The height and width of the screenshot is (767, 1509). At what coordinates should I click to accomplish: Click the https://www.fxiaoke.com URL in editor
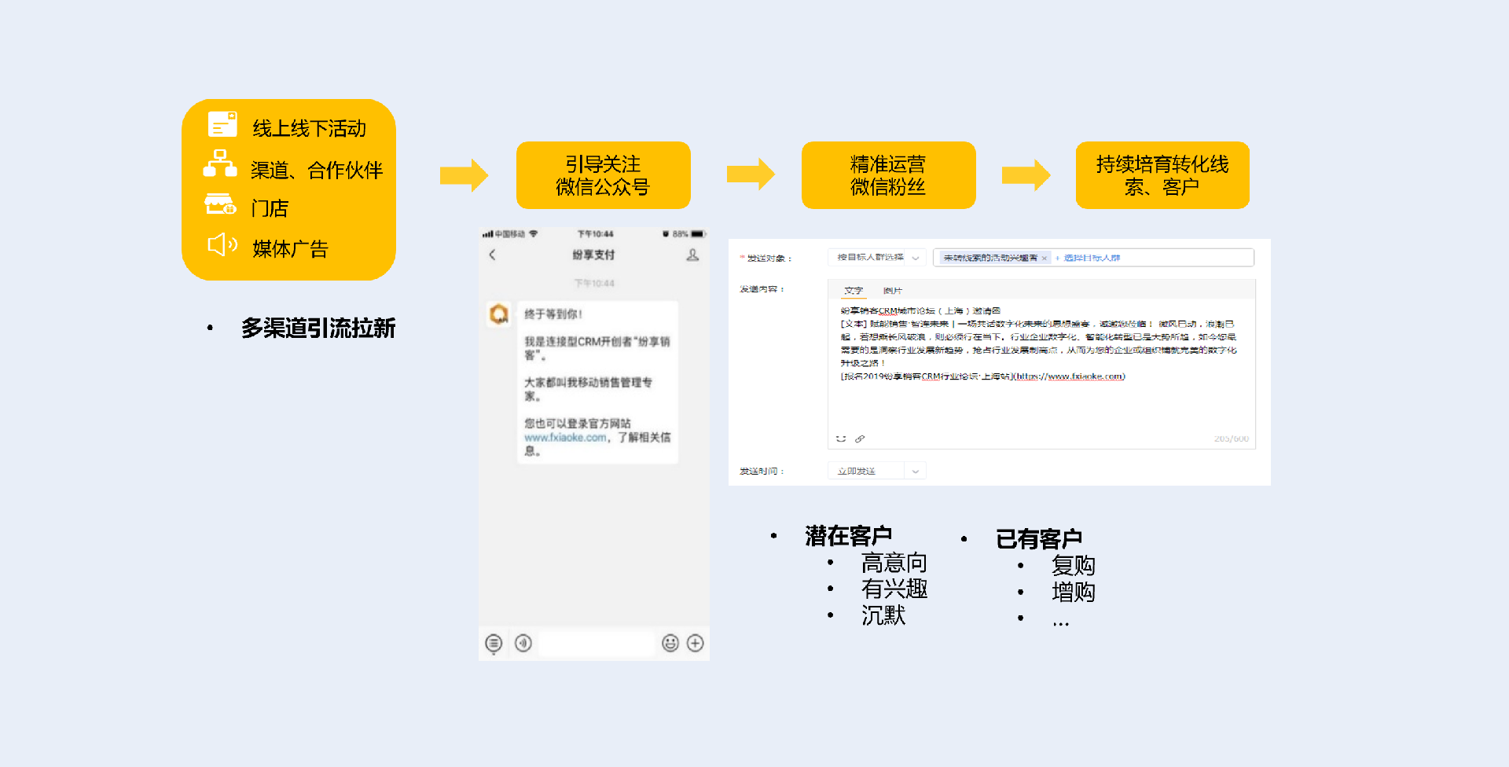coord(1070,376)
